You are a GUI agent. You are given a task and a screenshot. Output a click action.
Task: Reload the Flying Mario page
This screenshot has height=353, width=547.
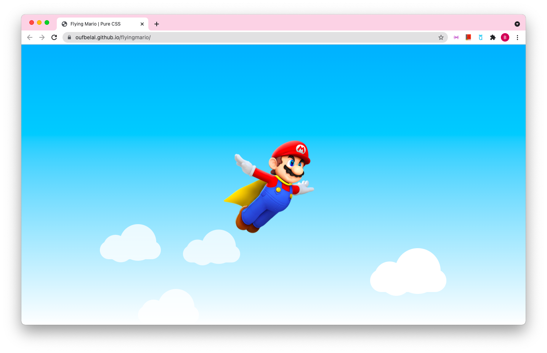(x=54, y=37)
